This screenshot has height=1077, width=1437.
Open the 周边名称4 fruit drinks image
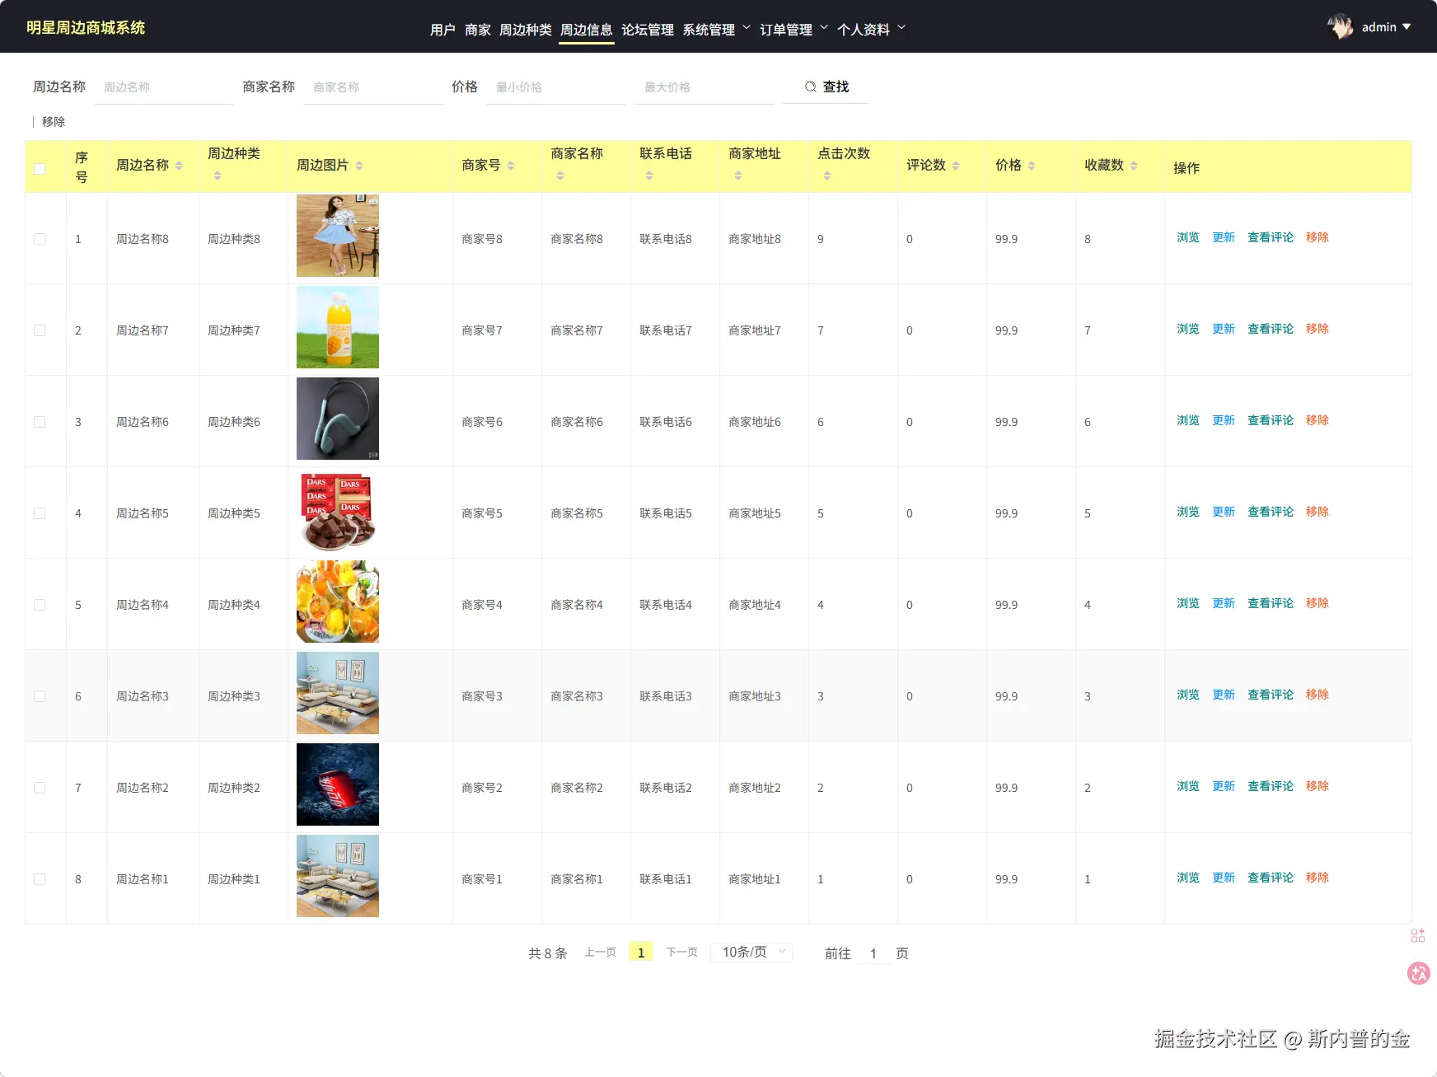tap(338, 602)
